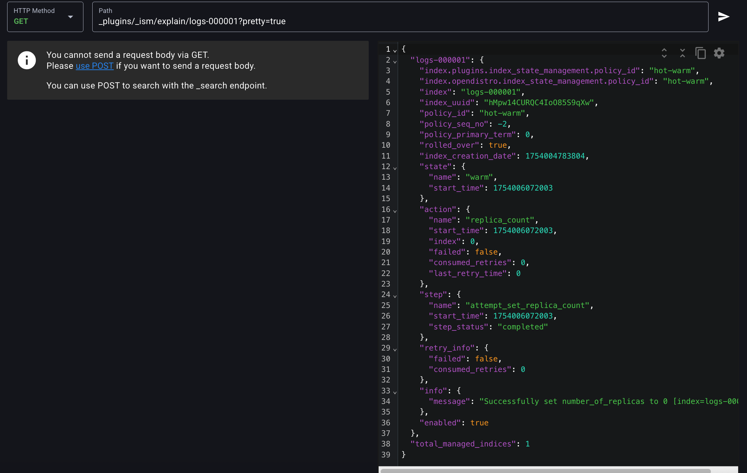747x473 pixels.
Task: Fold the "logs-000001" block on line 2
Action: (x=395, y=62)
